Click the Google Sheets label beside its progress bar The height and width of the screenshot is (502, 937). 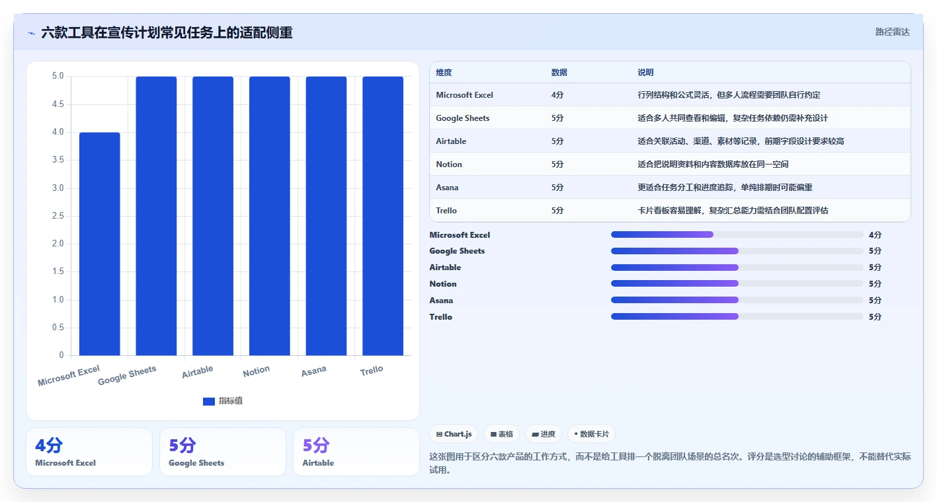click(457, 251)
